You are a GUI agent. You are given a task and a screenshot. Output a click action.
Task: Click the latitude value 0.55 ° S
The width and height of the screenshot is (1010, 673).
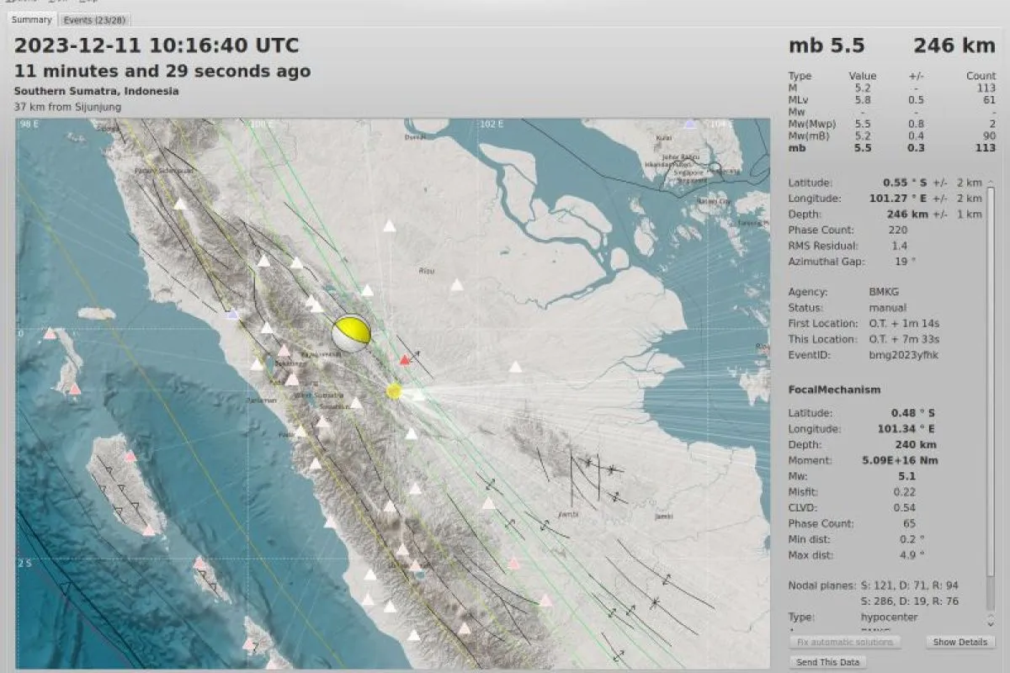903,183
